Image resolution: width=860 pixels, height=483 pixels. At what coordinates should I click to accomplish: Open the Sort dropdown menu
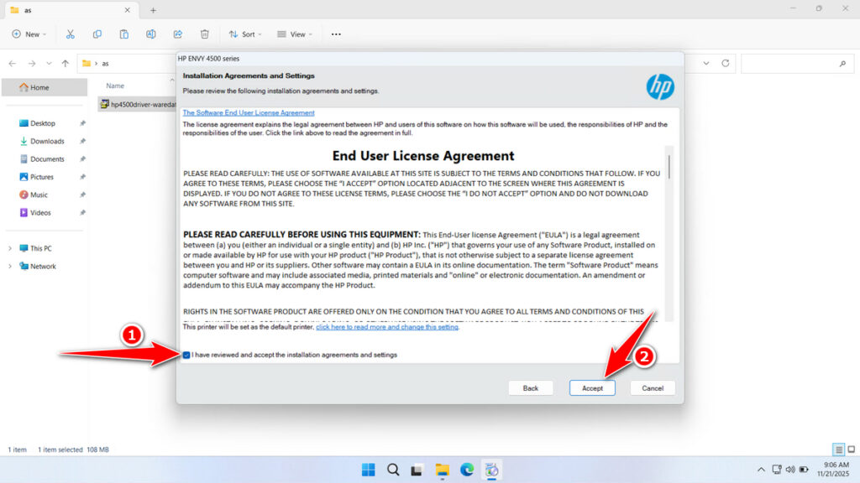[x=245, y=34]
